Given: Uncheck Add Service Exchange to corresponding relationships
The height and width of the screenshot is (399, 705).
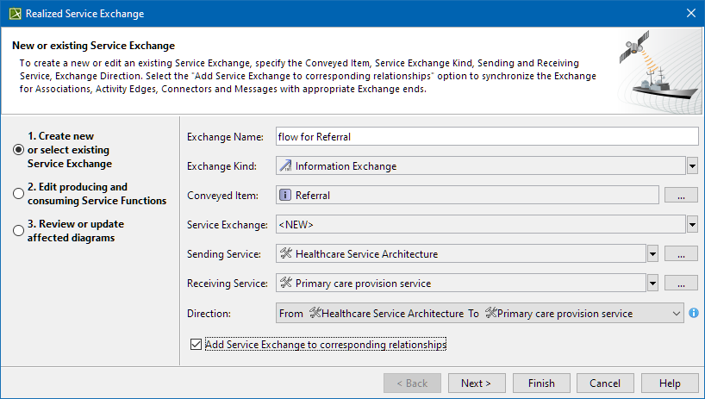Looking at the screenshot, I should pos(195,345).
